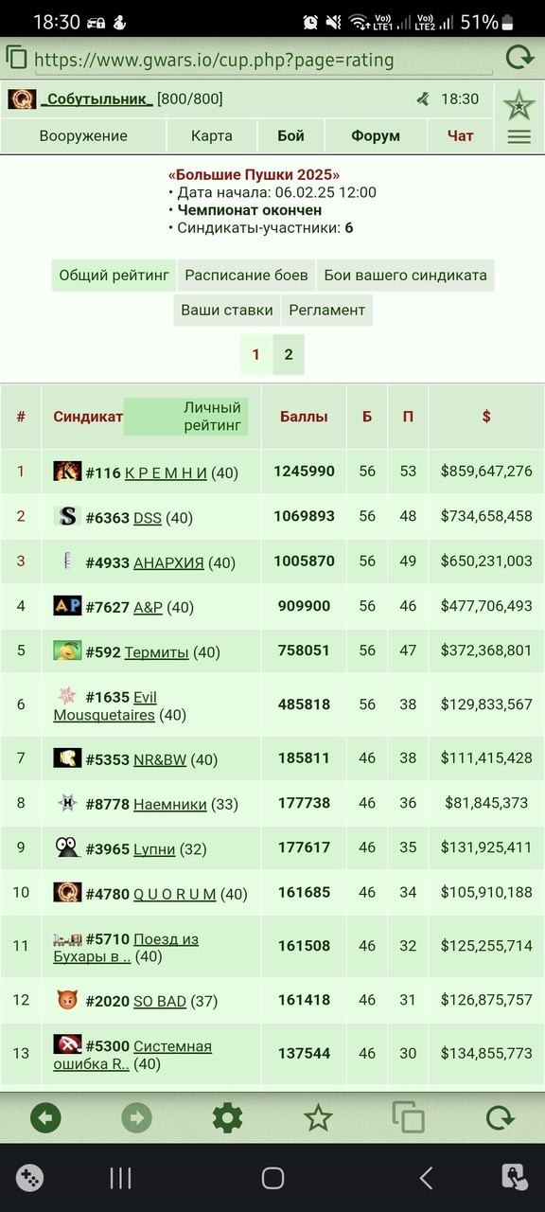Open the DSS syndicate link
The height and width of the screenshot is (1212, 545).
[148, 517]
